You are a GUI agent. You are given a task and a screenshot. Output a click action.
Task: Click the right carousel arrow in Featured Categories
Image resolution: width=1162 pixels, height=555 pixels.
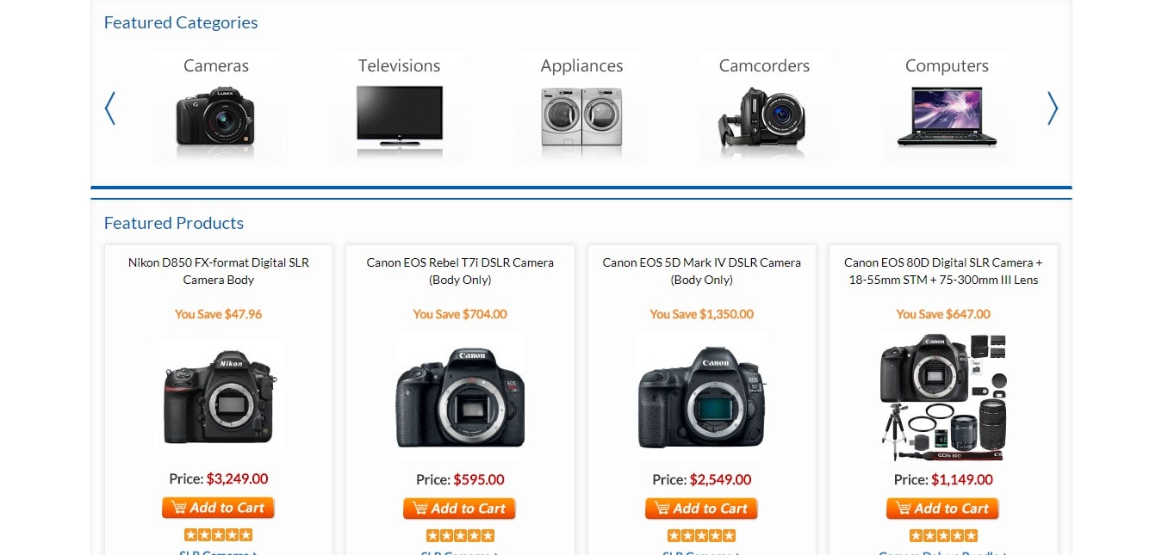click(1053, 108)
